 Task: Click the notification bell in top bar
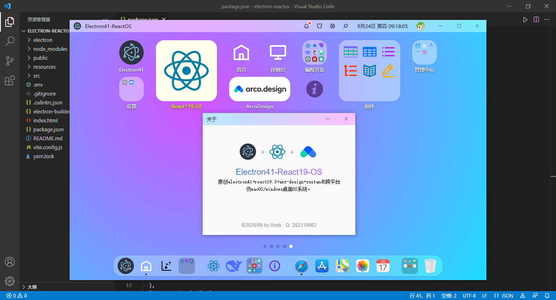point(306,26)
